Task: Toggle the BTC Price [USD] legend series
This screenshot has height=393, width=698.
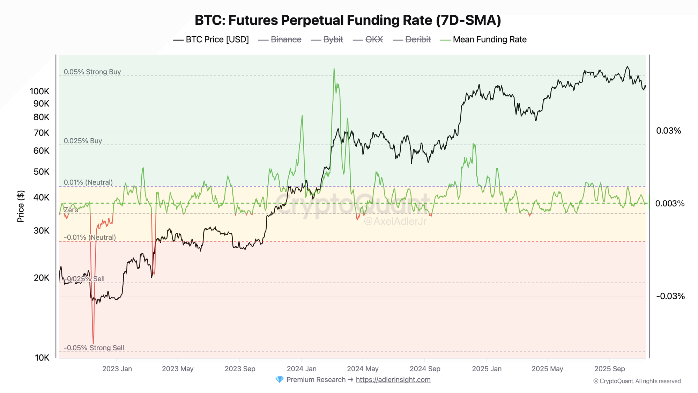Action: click(211, 39)
